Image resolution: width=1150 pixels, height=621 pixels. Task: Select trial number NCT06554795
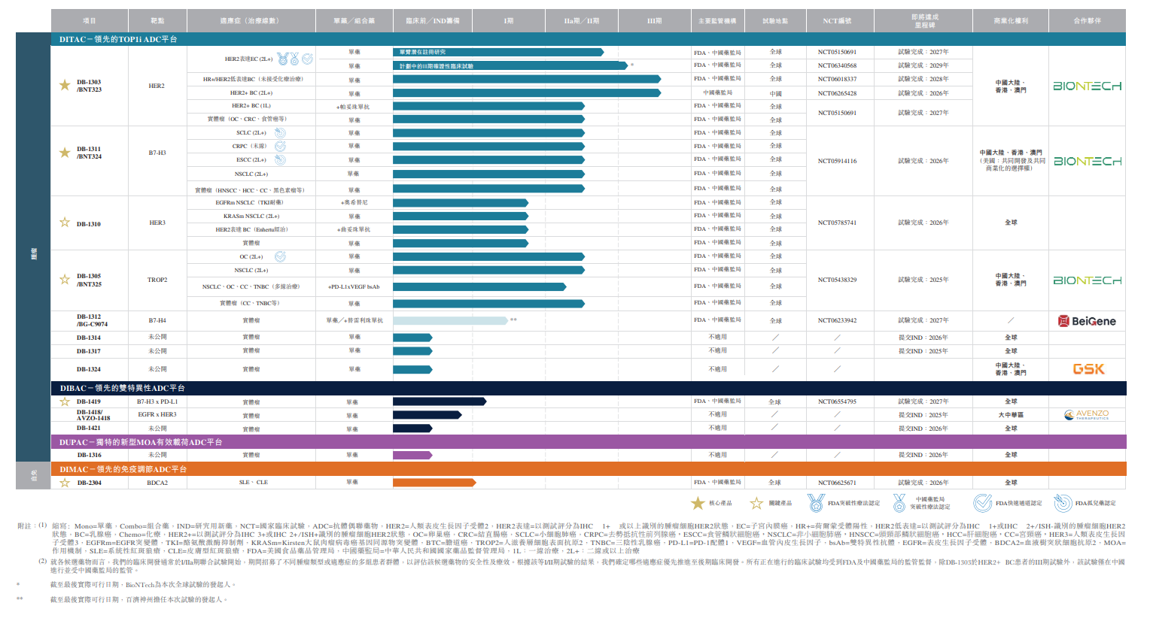pyautogui.click(x=837, y=401)
